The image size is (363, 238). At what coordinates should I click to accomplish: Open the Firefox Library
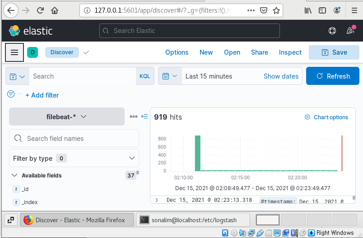tap(308, 10)
